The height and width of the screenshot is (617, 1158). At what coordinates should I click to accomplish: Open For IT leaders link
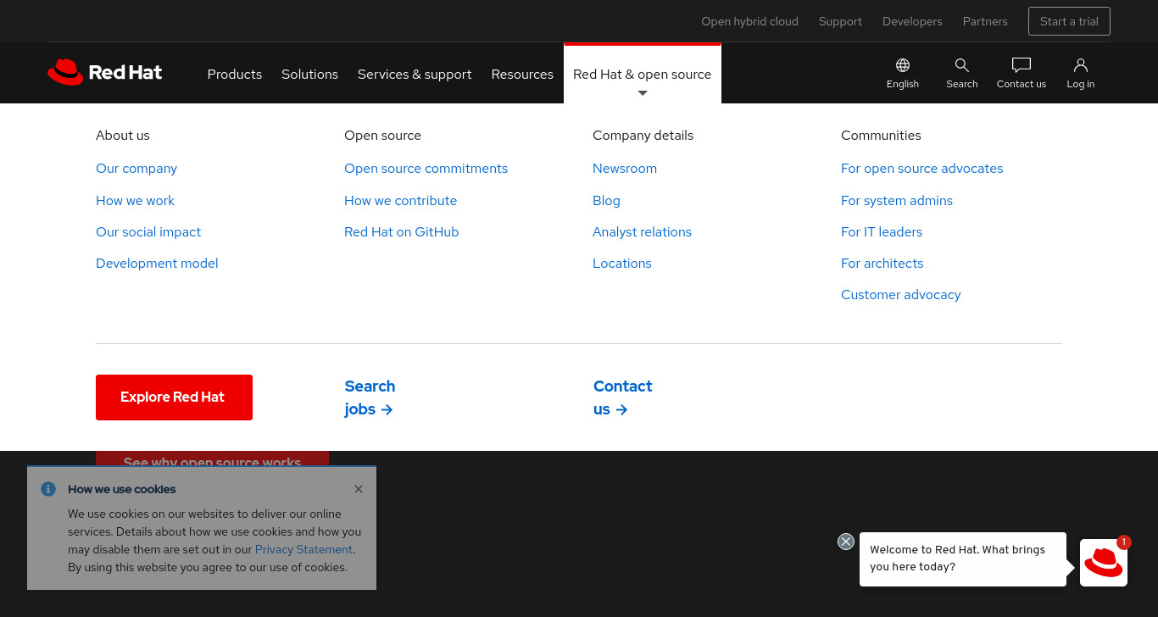(x=882, y=231)
